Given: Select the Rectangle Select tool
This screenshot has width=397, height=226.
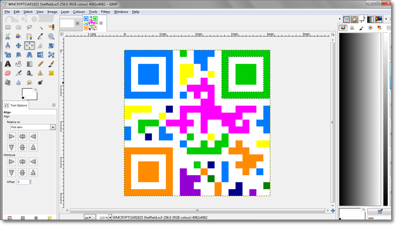Looking at the screenshot, I should pyautogui.click(x=8, y=27).
